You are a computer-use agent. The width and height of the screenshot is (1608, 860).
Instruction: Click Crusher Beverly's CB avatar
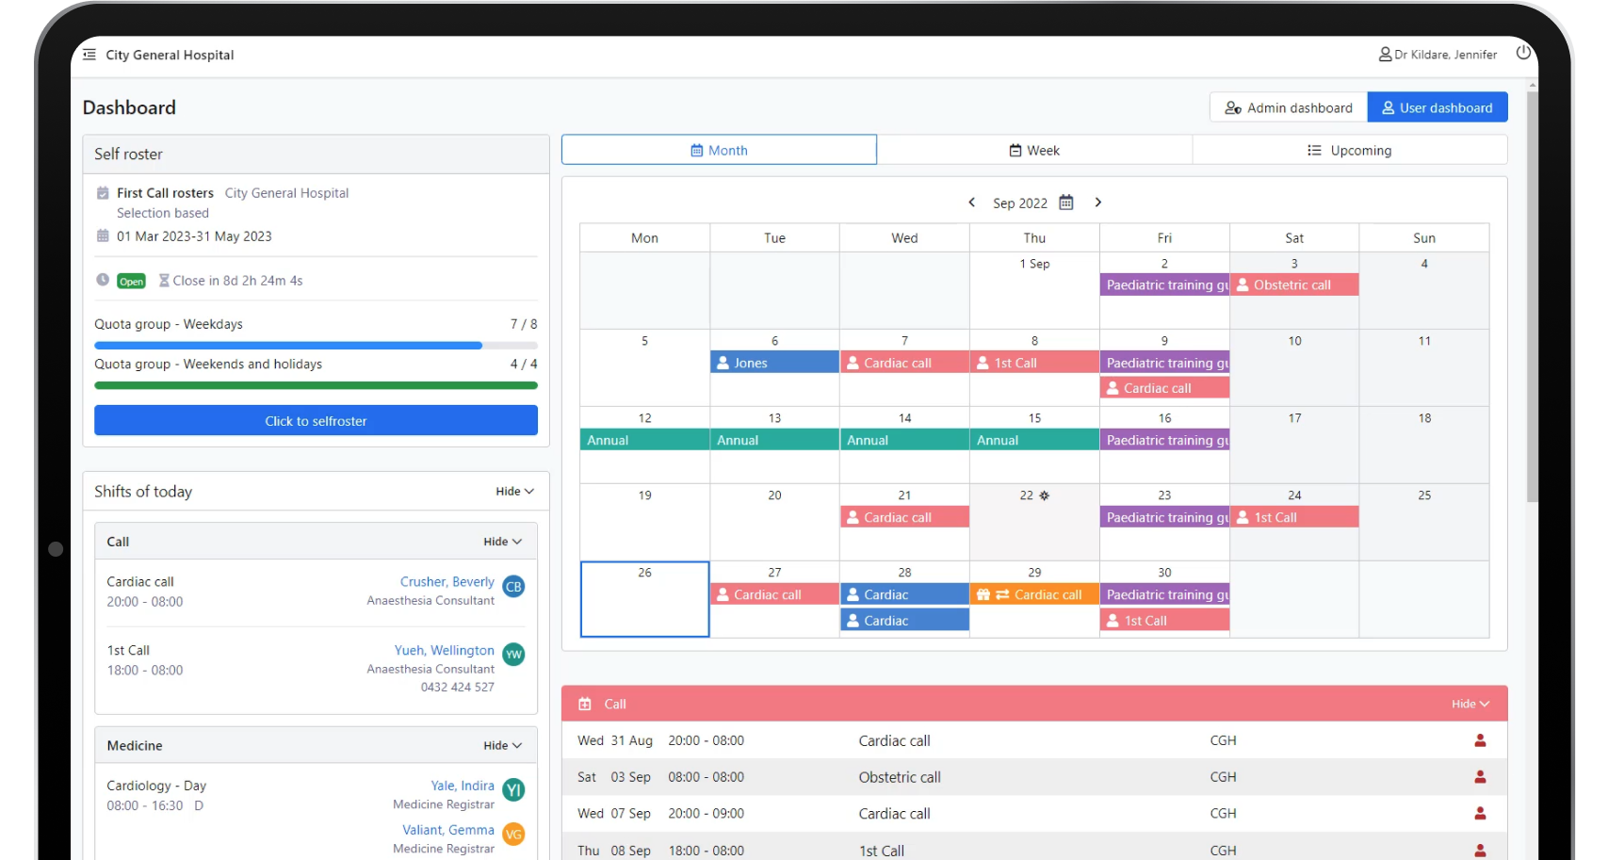coord(513,587)
